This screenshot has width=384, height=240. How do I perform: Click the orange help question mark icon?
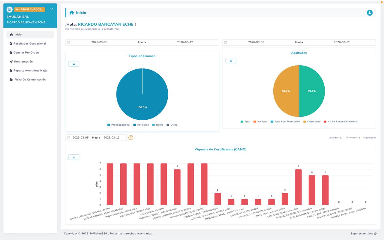click(131, 138)
